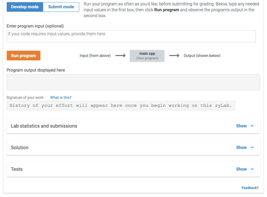Click the 'Input (from above)' label
267x197 pixels.
95,56
